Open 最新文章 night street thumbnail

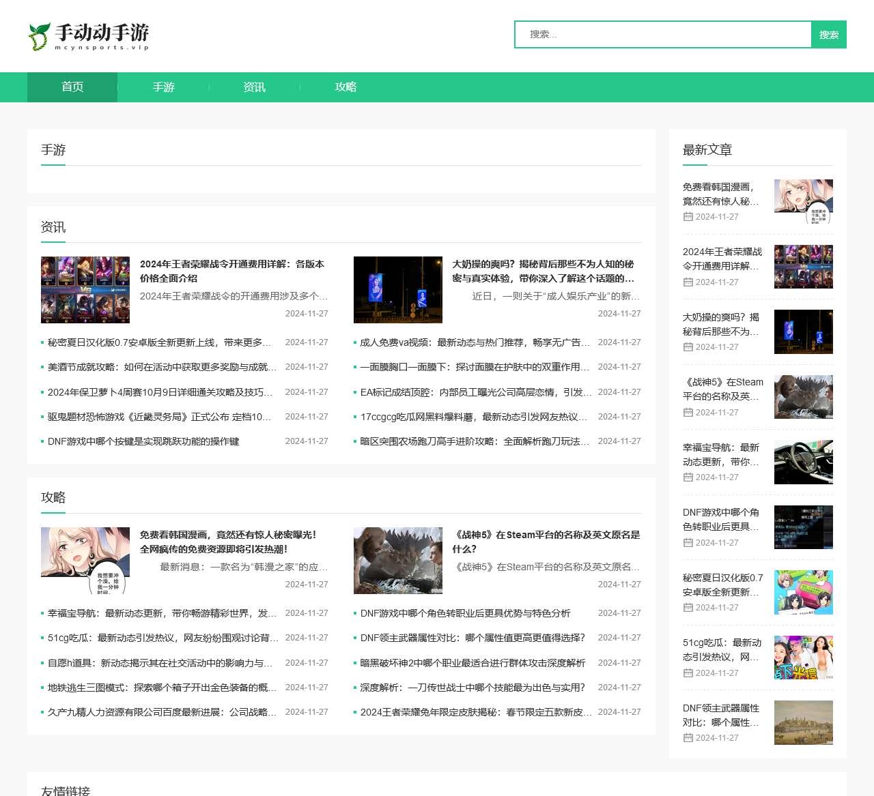click(x=804, y=331)
